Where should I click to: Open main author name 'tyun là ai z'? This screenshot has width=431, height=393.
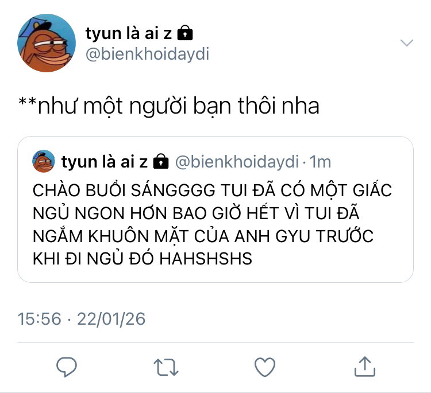click(129, 33)
